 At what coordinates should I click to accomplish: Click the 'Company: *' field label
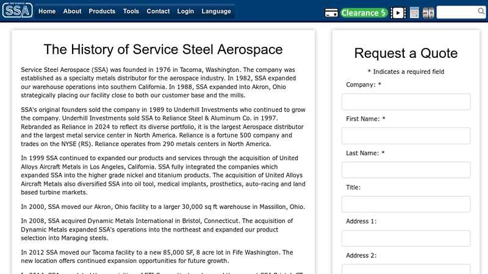tap(364, 85)
